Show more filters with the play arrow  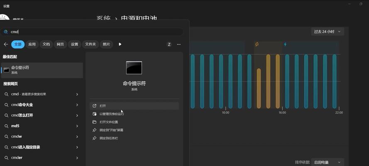click(120, 44)
